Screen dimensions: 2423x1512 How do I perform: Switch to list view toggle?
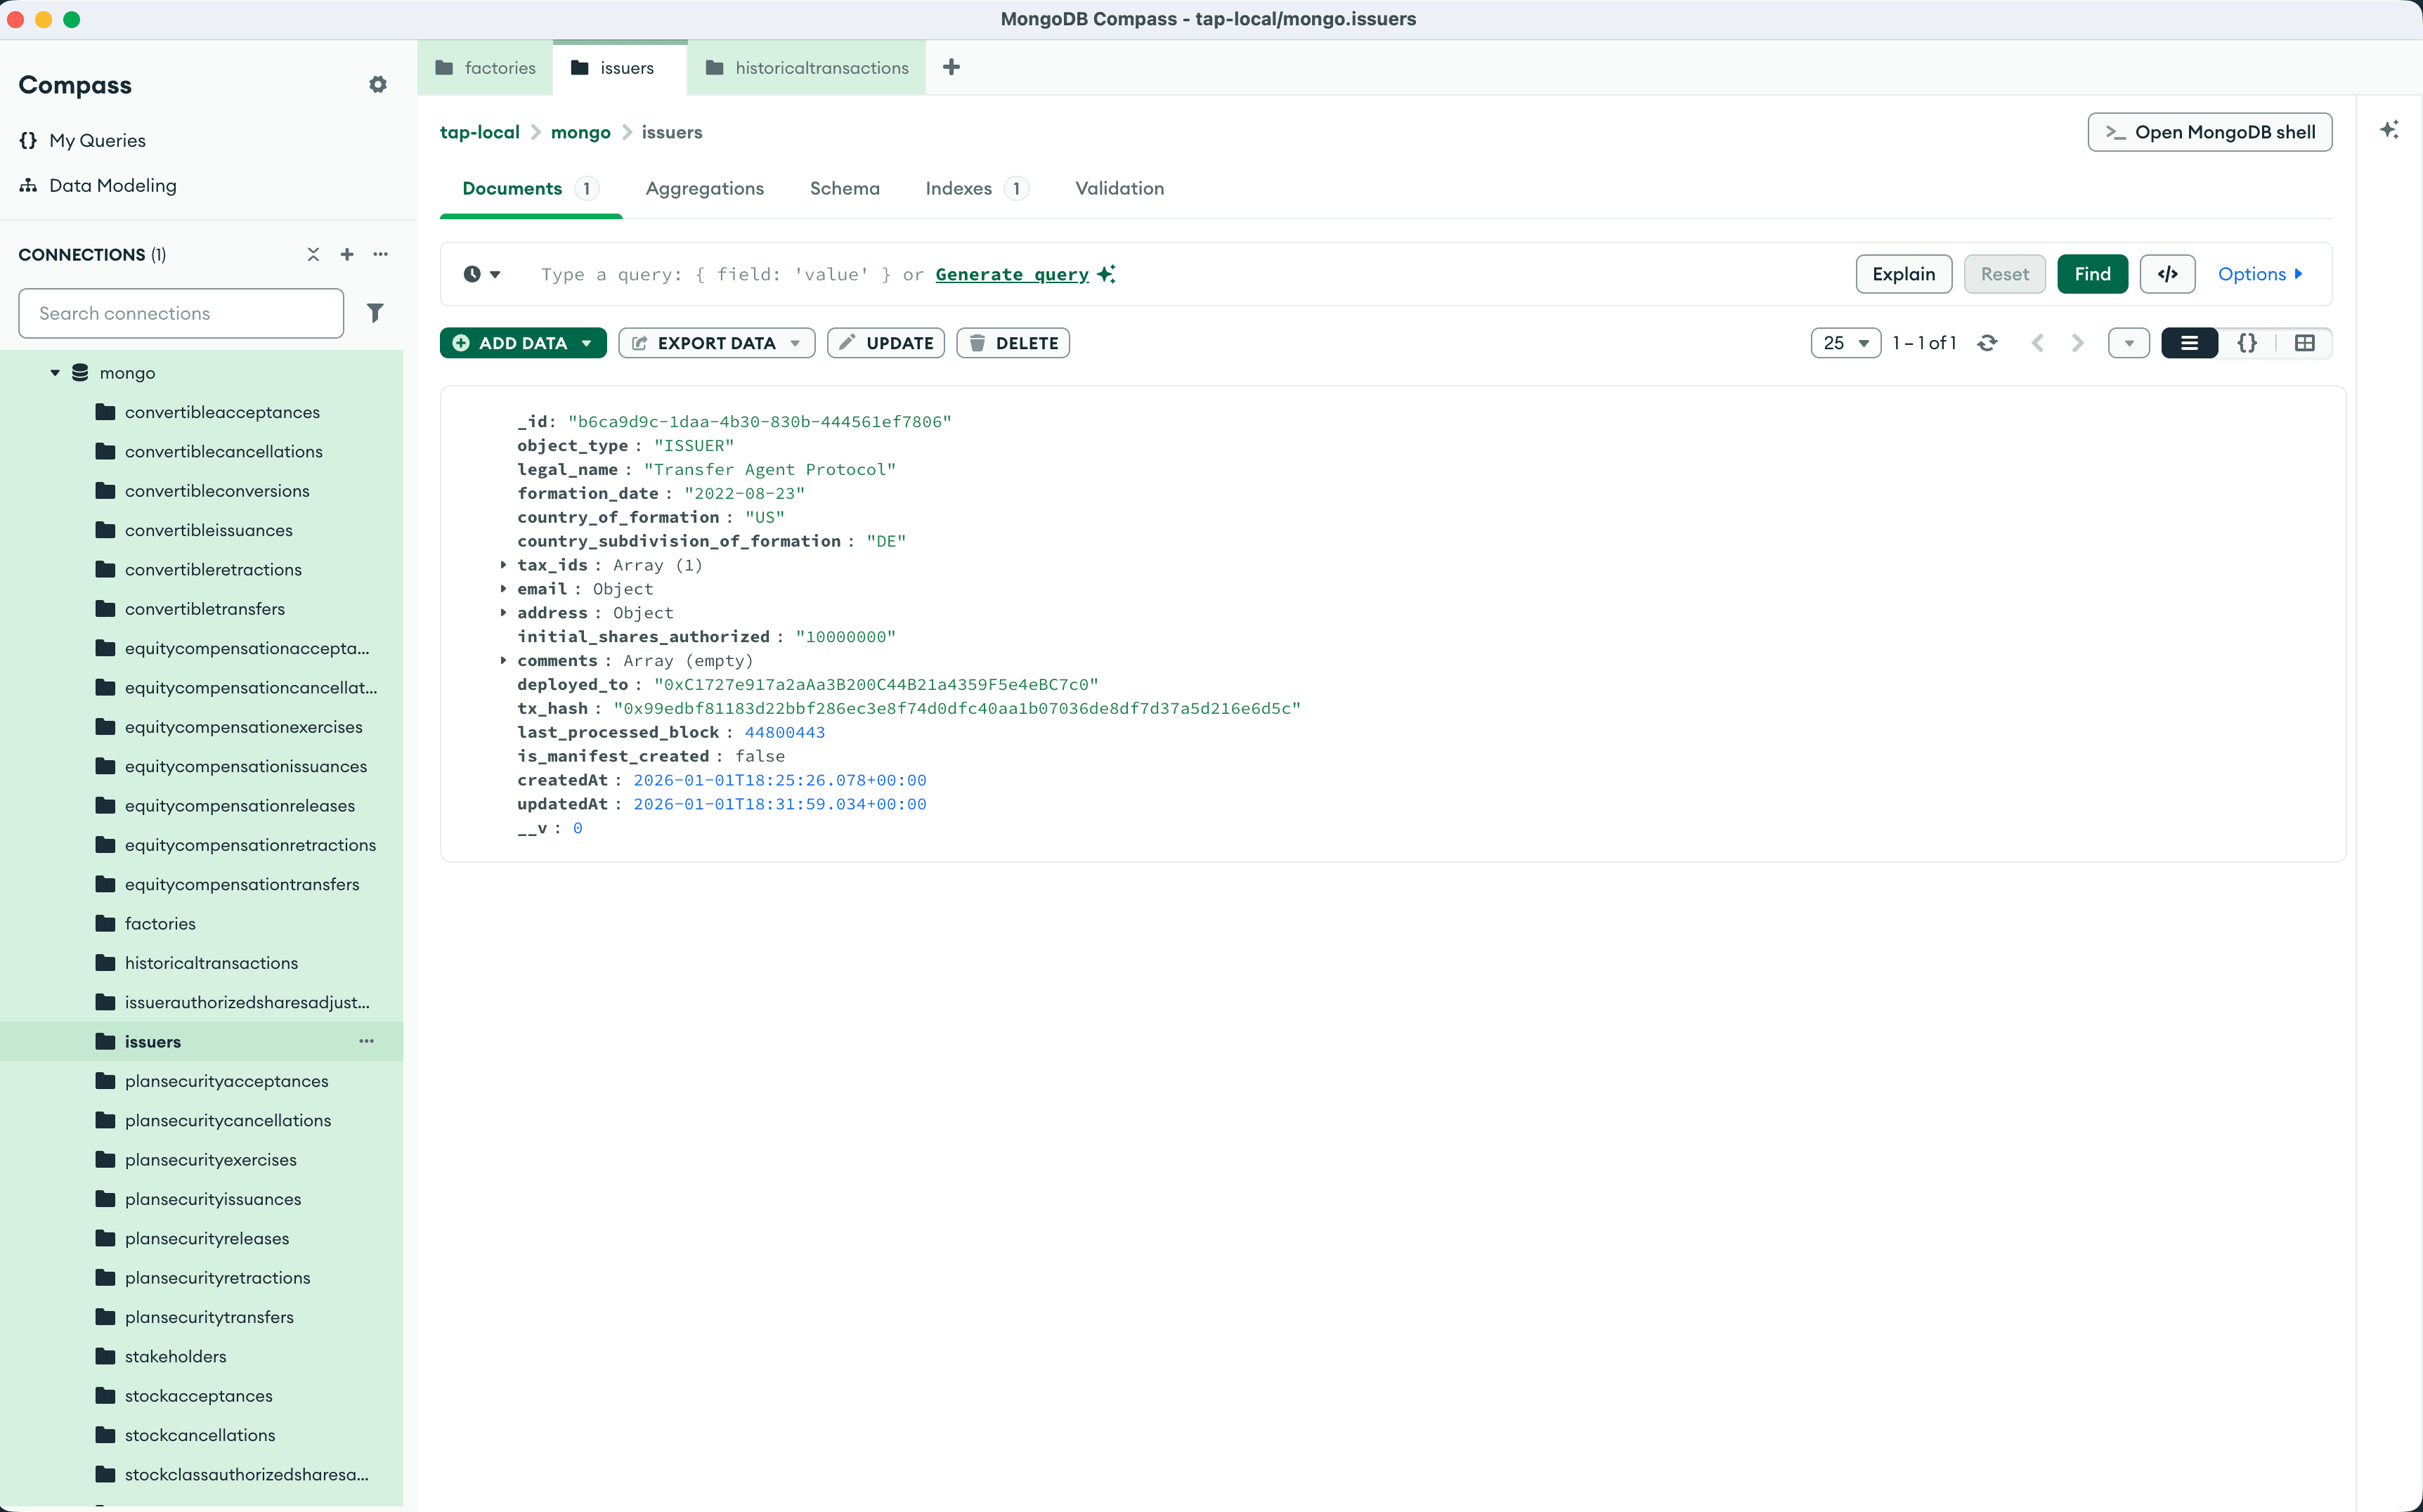point(2189,343)
